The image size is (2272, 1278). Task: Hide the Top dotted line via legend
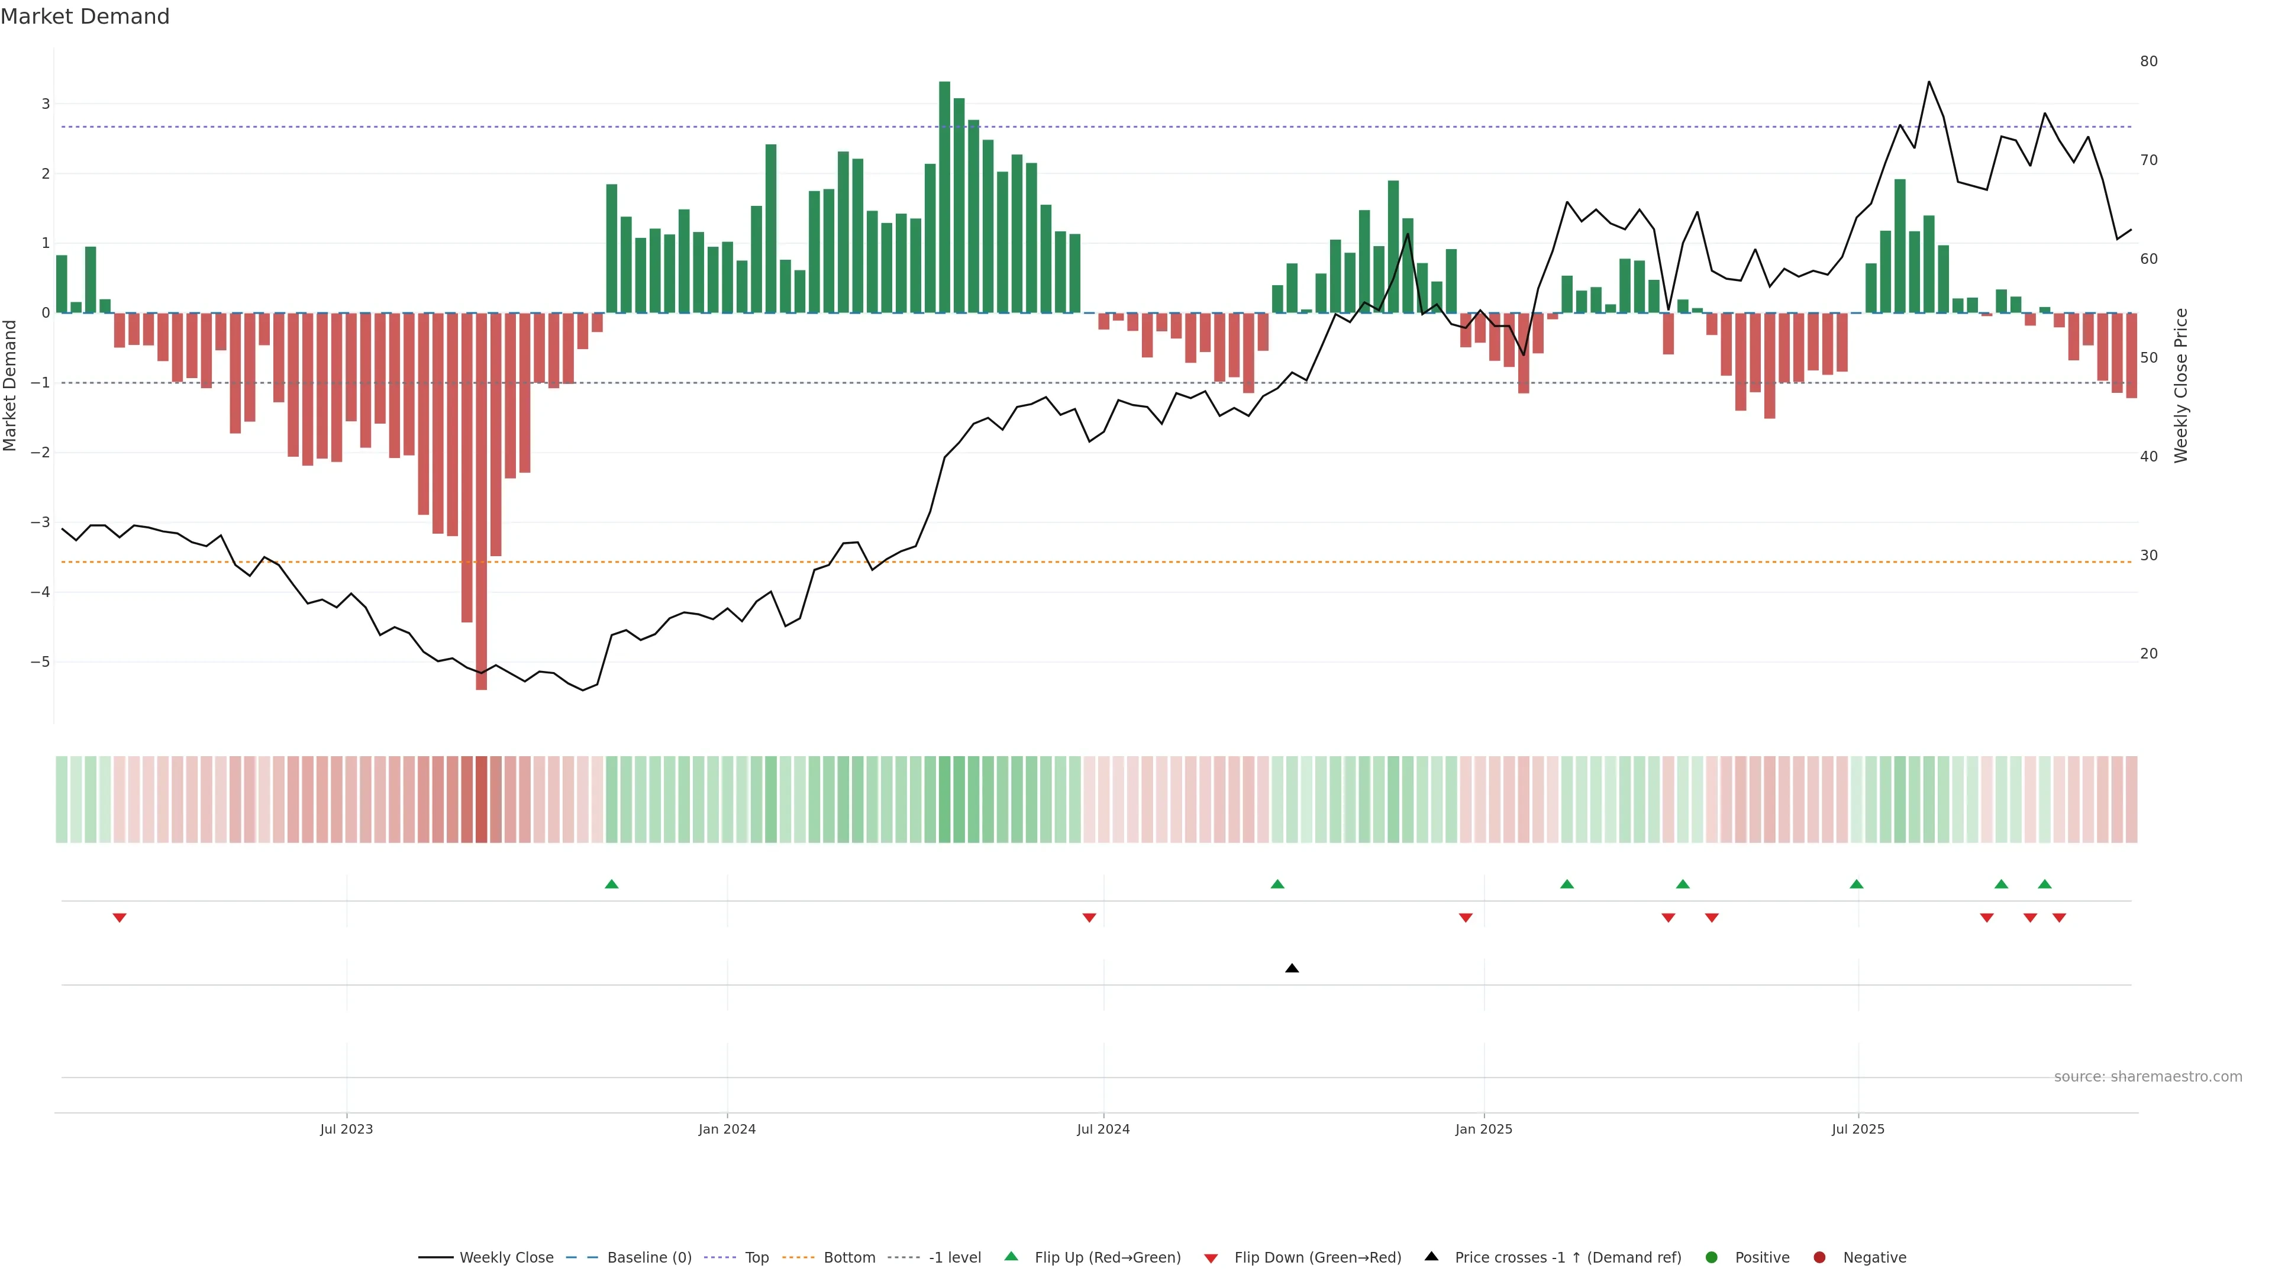[x=756, y=1258]
